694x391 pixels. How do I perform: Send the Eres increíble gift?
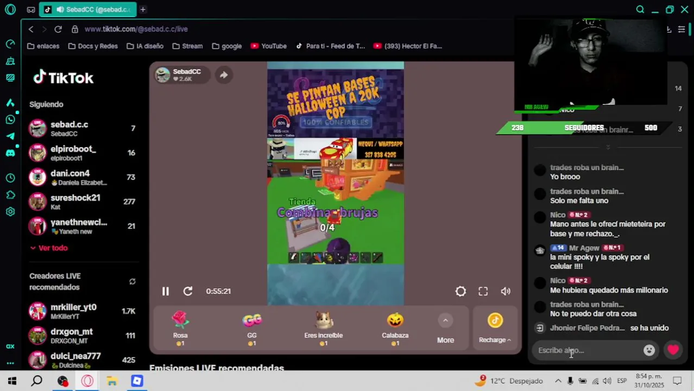pos(324,327)
